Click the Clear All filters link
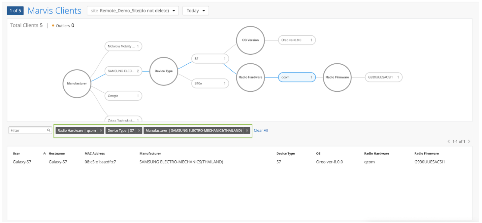The height and width of the screenshot is (223, 482). pyautogui.click(x=261, y=131)
